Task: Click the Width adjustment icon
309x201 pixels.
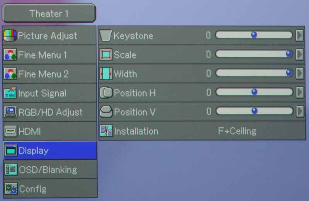Action: point(106,74)
